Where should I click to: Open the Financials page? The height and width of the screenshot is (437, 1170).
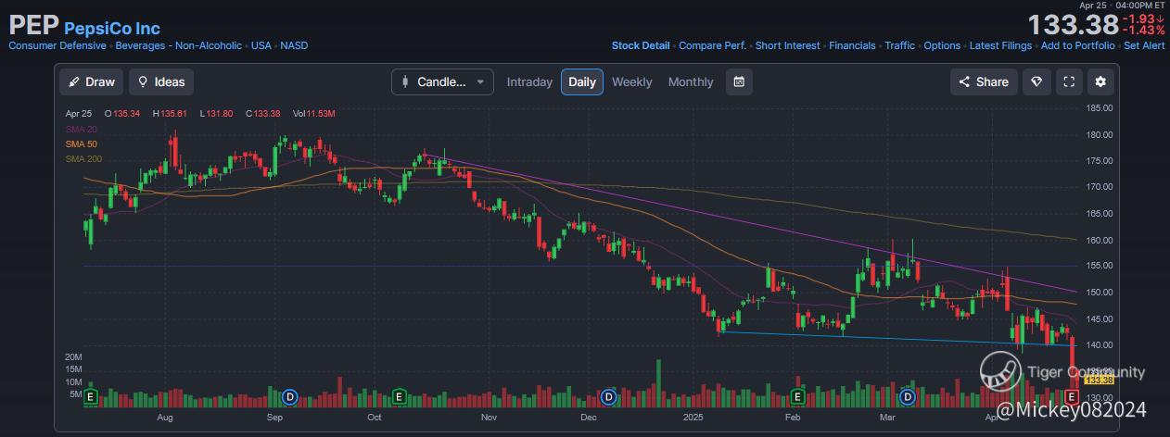[x=852, y=45]
